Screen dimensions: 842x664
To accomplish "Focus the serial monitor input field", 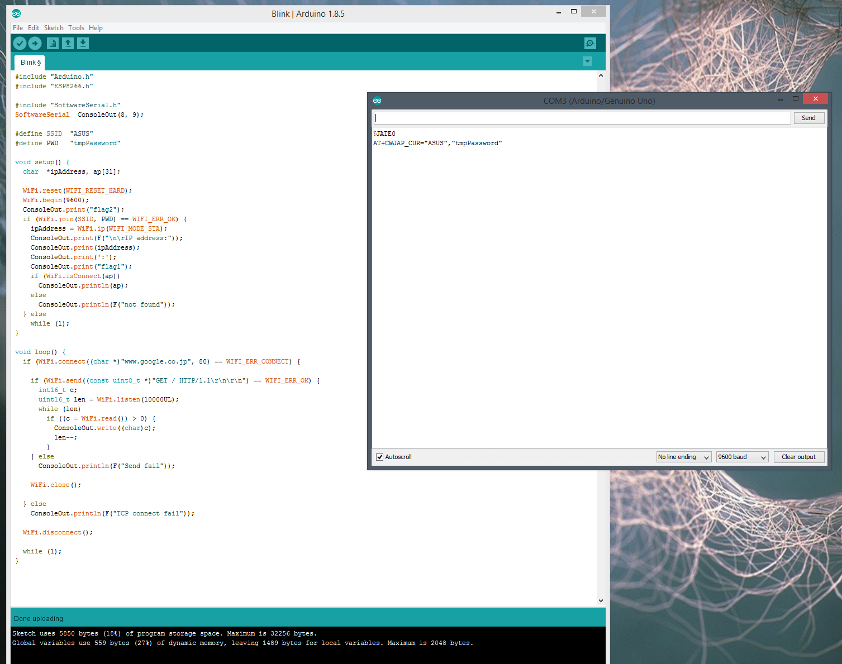I will click(582, 118).
